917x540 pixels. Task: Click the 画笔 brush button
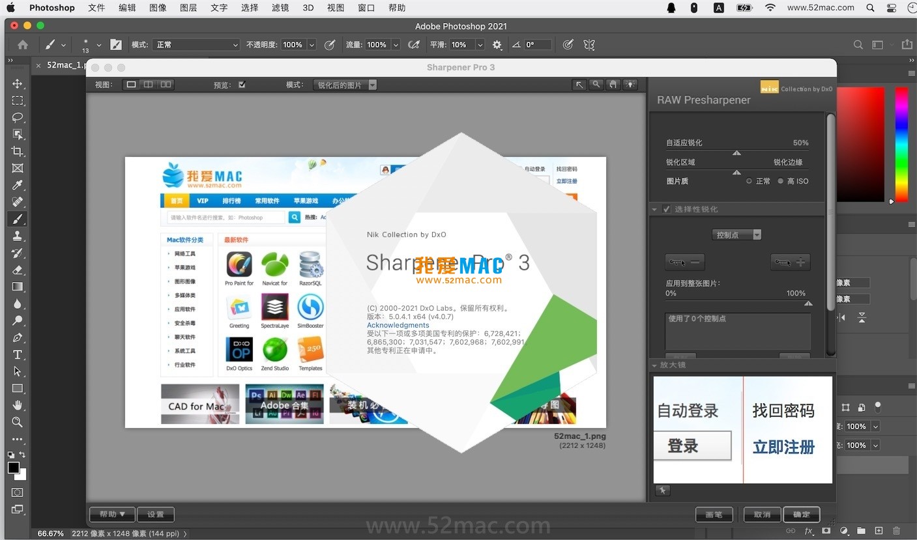(714, 514)
